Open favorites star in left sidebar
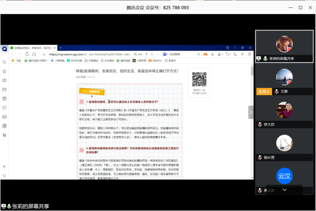Screen dimensions: 316x211 click(5, 71)
